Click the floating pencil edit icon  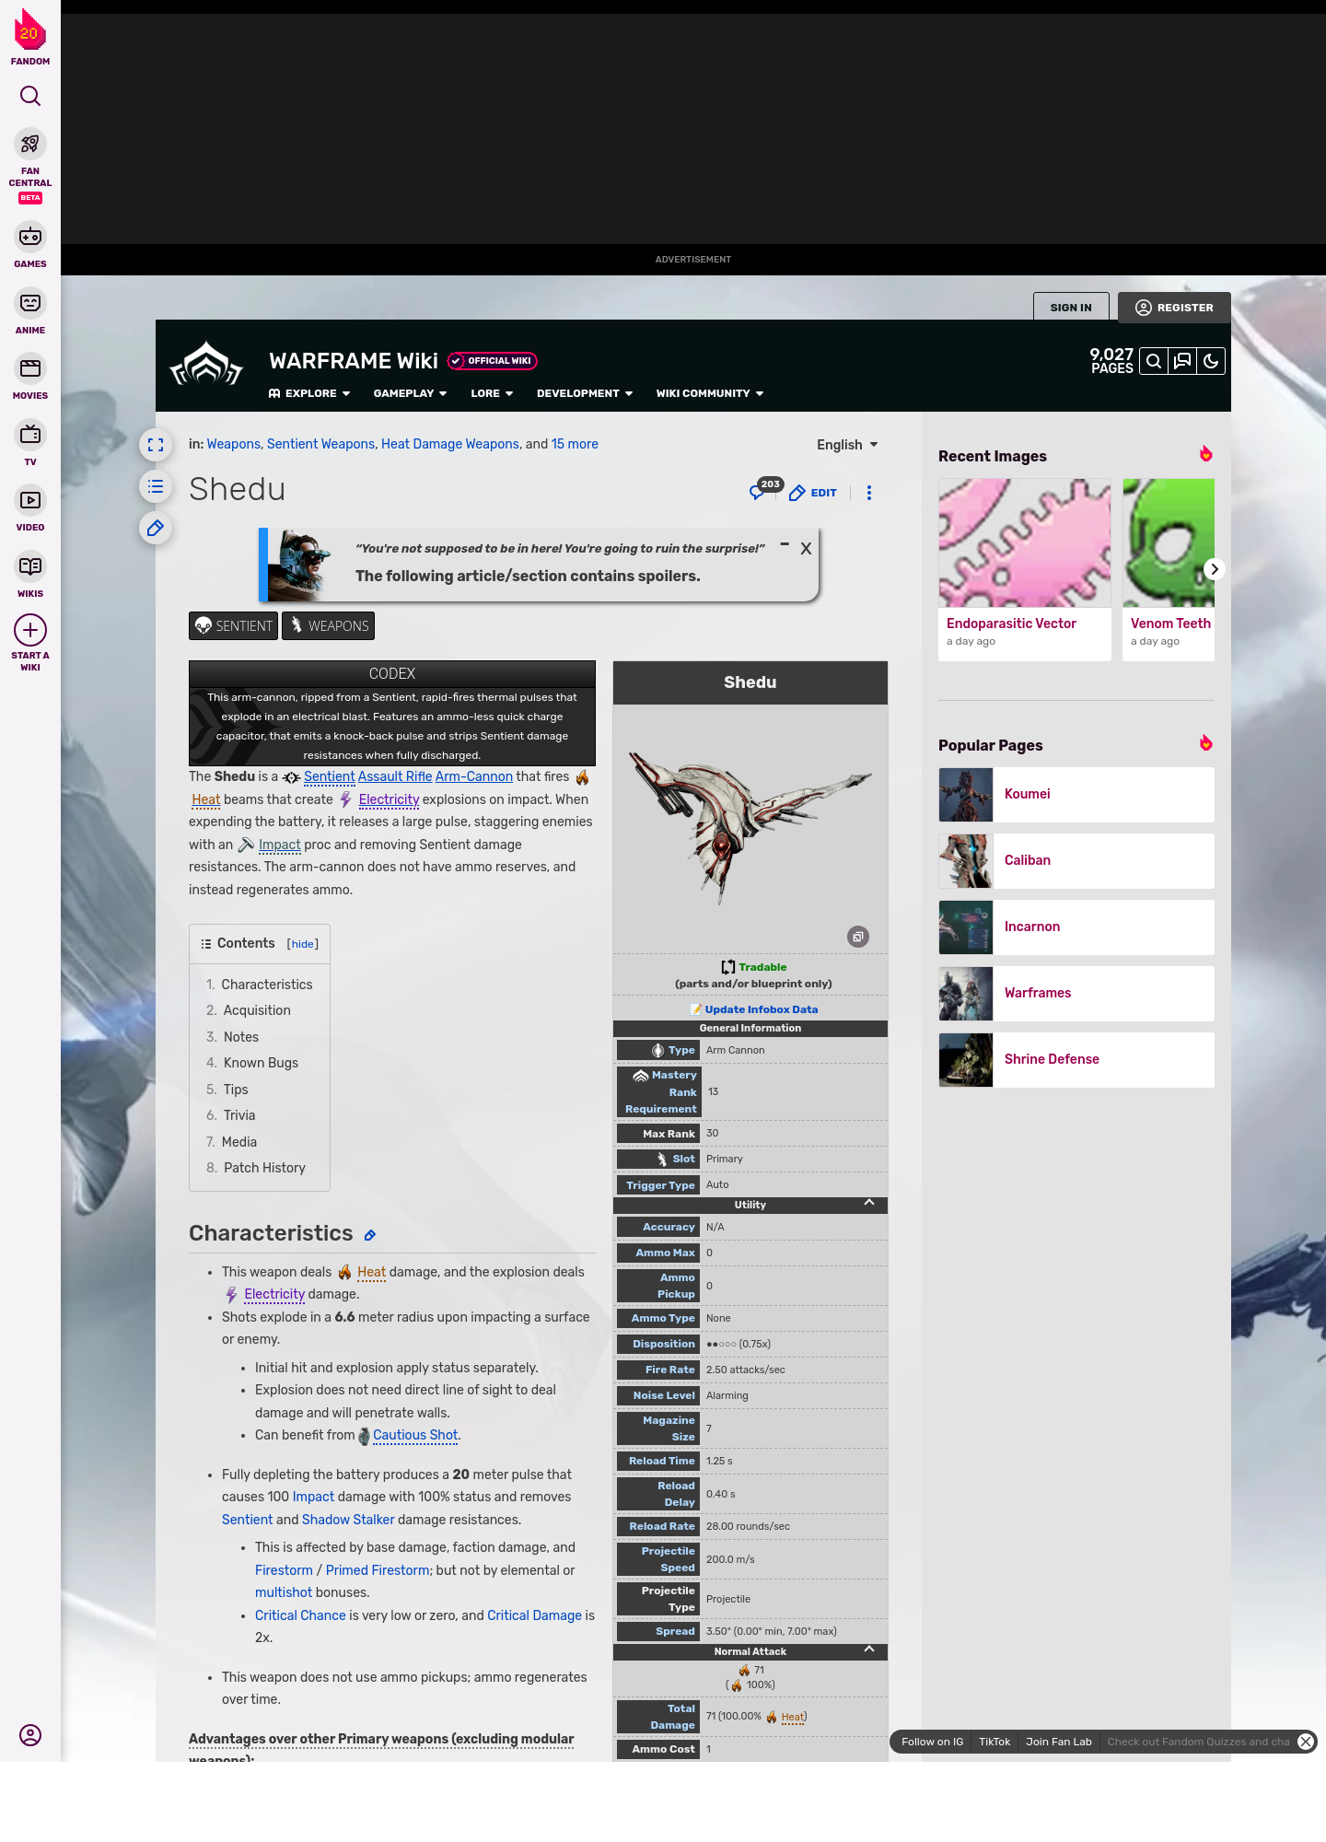point(156,528)
